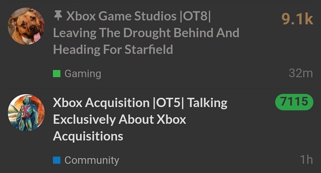Click the word 'Acquisitions' in second thread

coord(88,136)
